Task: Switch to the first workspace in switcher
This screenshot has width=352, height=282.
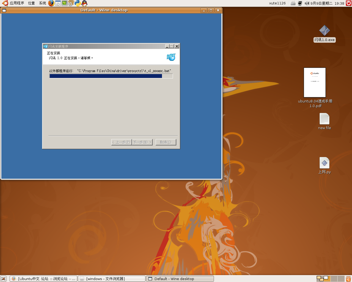Action: pos(320,279)
